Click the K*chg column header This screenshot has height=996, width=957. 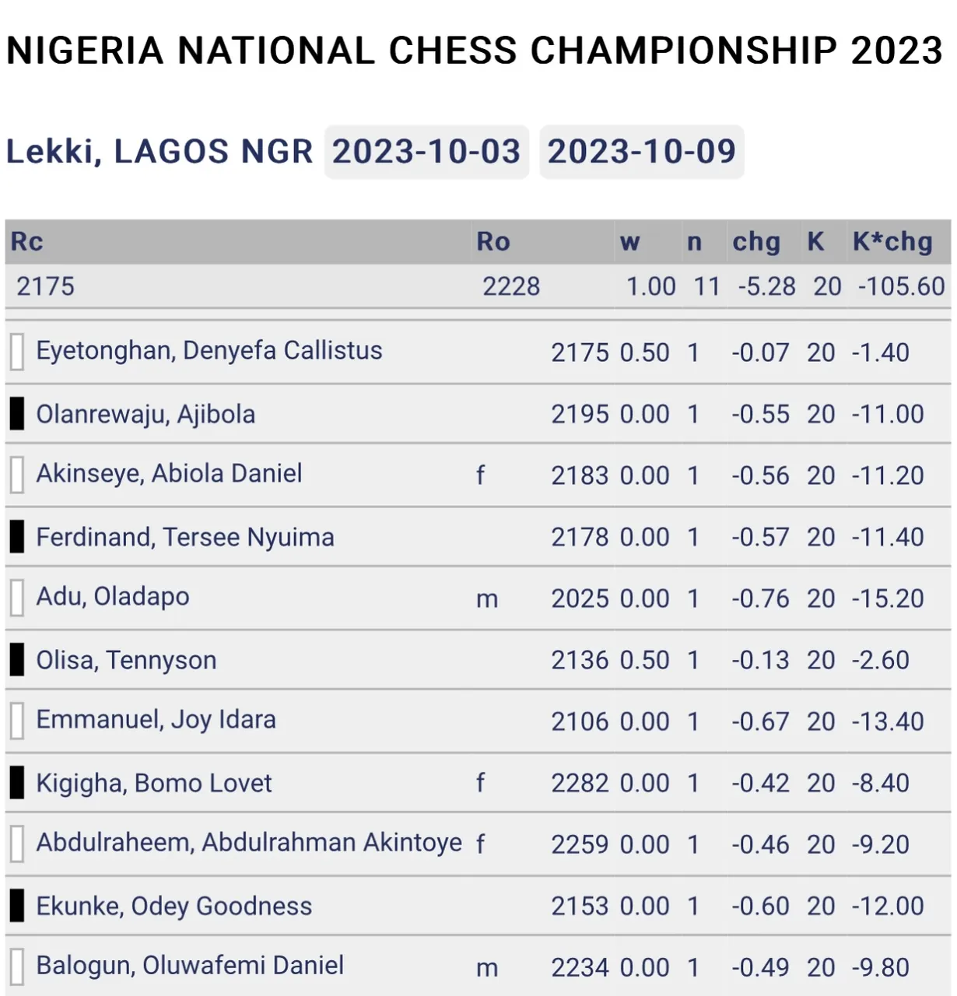892,242
